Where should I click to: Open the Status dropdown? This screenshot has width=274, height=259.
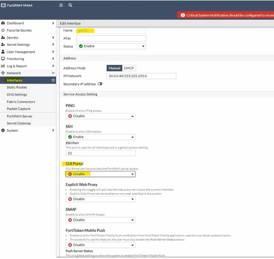coord(111,46)
